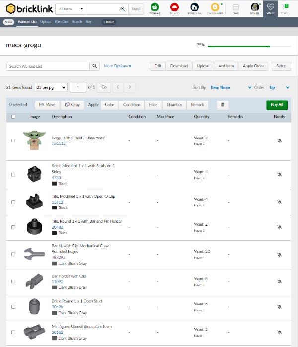Click the Go page button

point(104,87)
